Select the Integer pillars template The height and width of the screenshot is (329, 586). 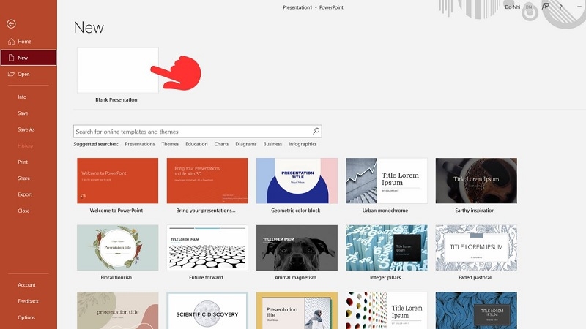click(387, 248)
